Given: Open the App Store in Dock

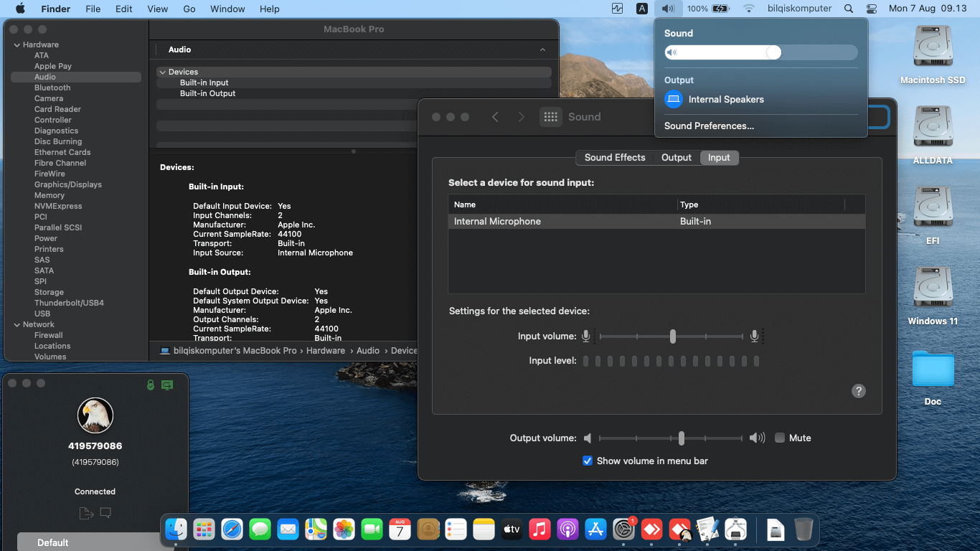Looking at the screenshot, I should click(x=596, y=529).
